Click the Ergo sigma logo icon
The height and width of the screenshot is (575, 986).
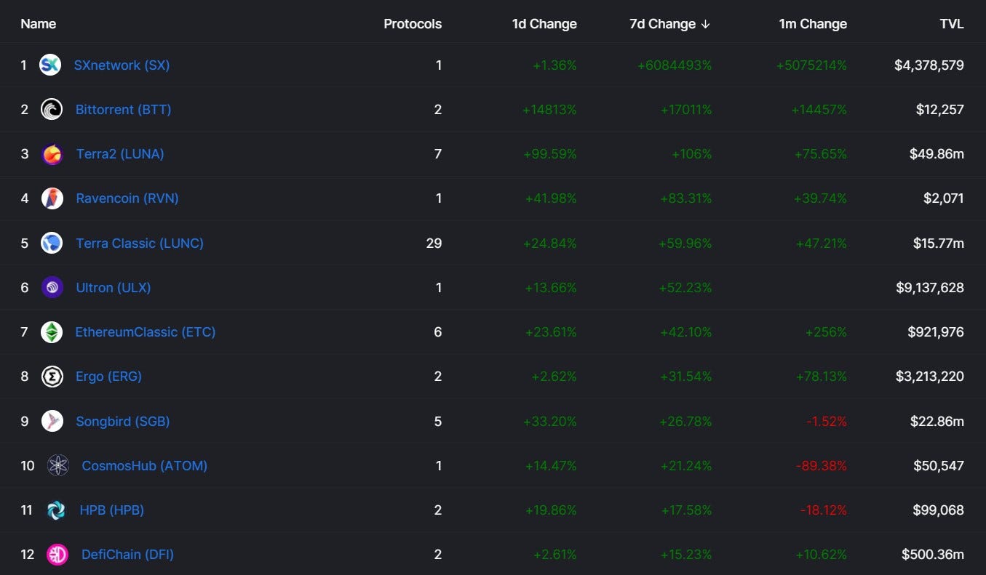[x=52, y=377]
